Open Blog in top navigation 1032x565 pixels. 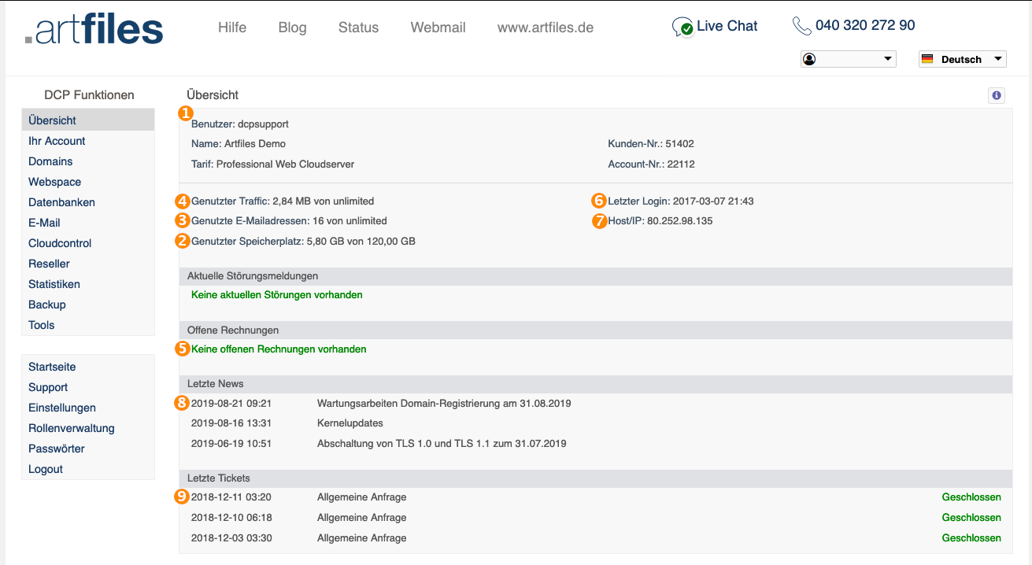tap(292, 28)
